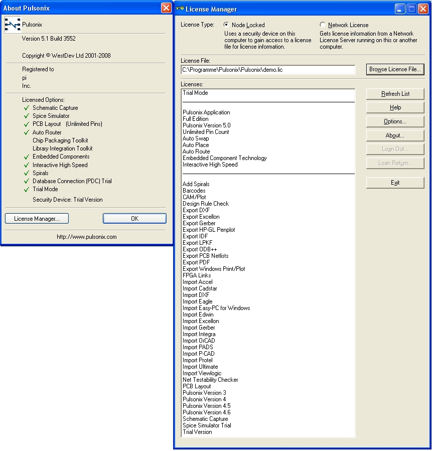Select PCB Layout in licenses list

[197, 386]
